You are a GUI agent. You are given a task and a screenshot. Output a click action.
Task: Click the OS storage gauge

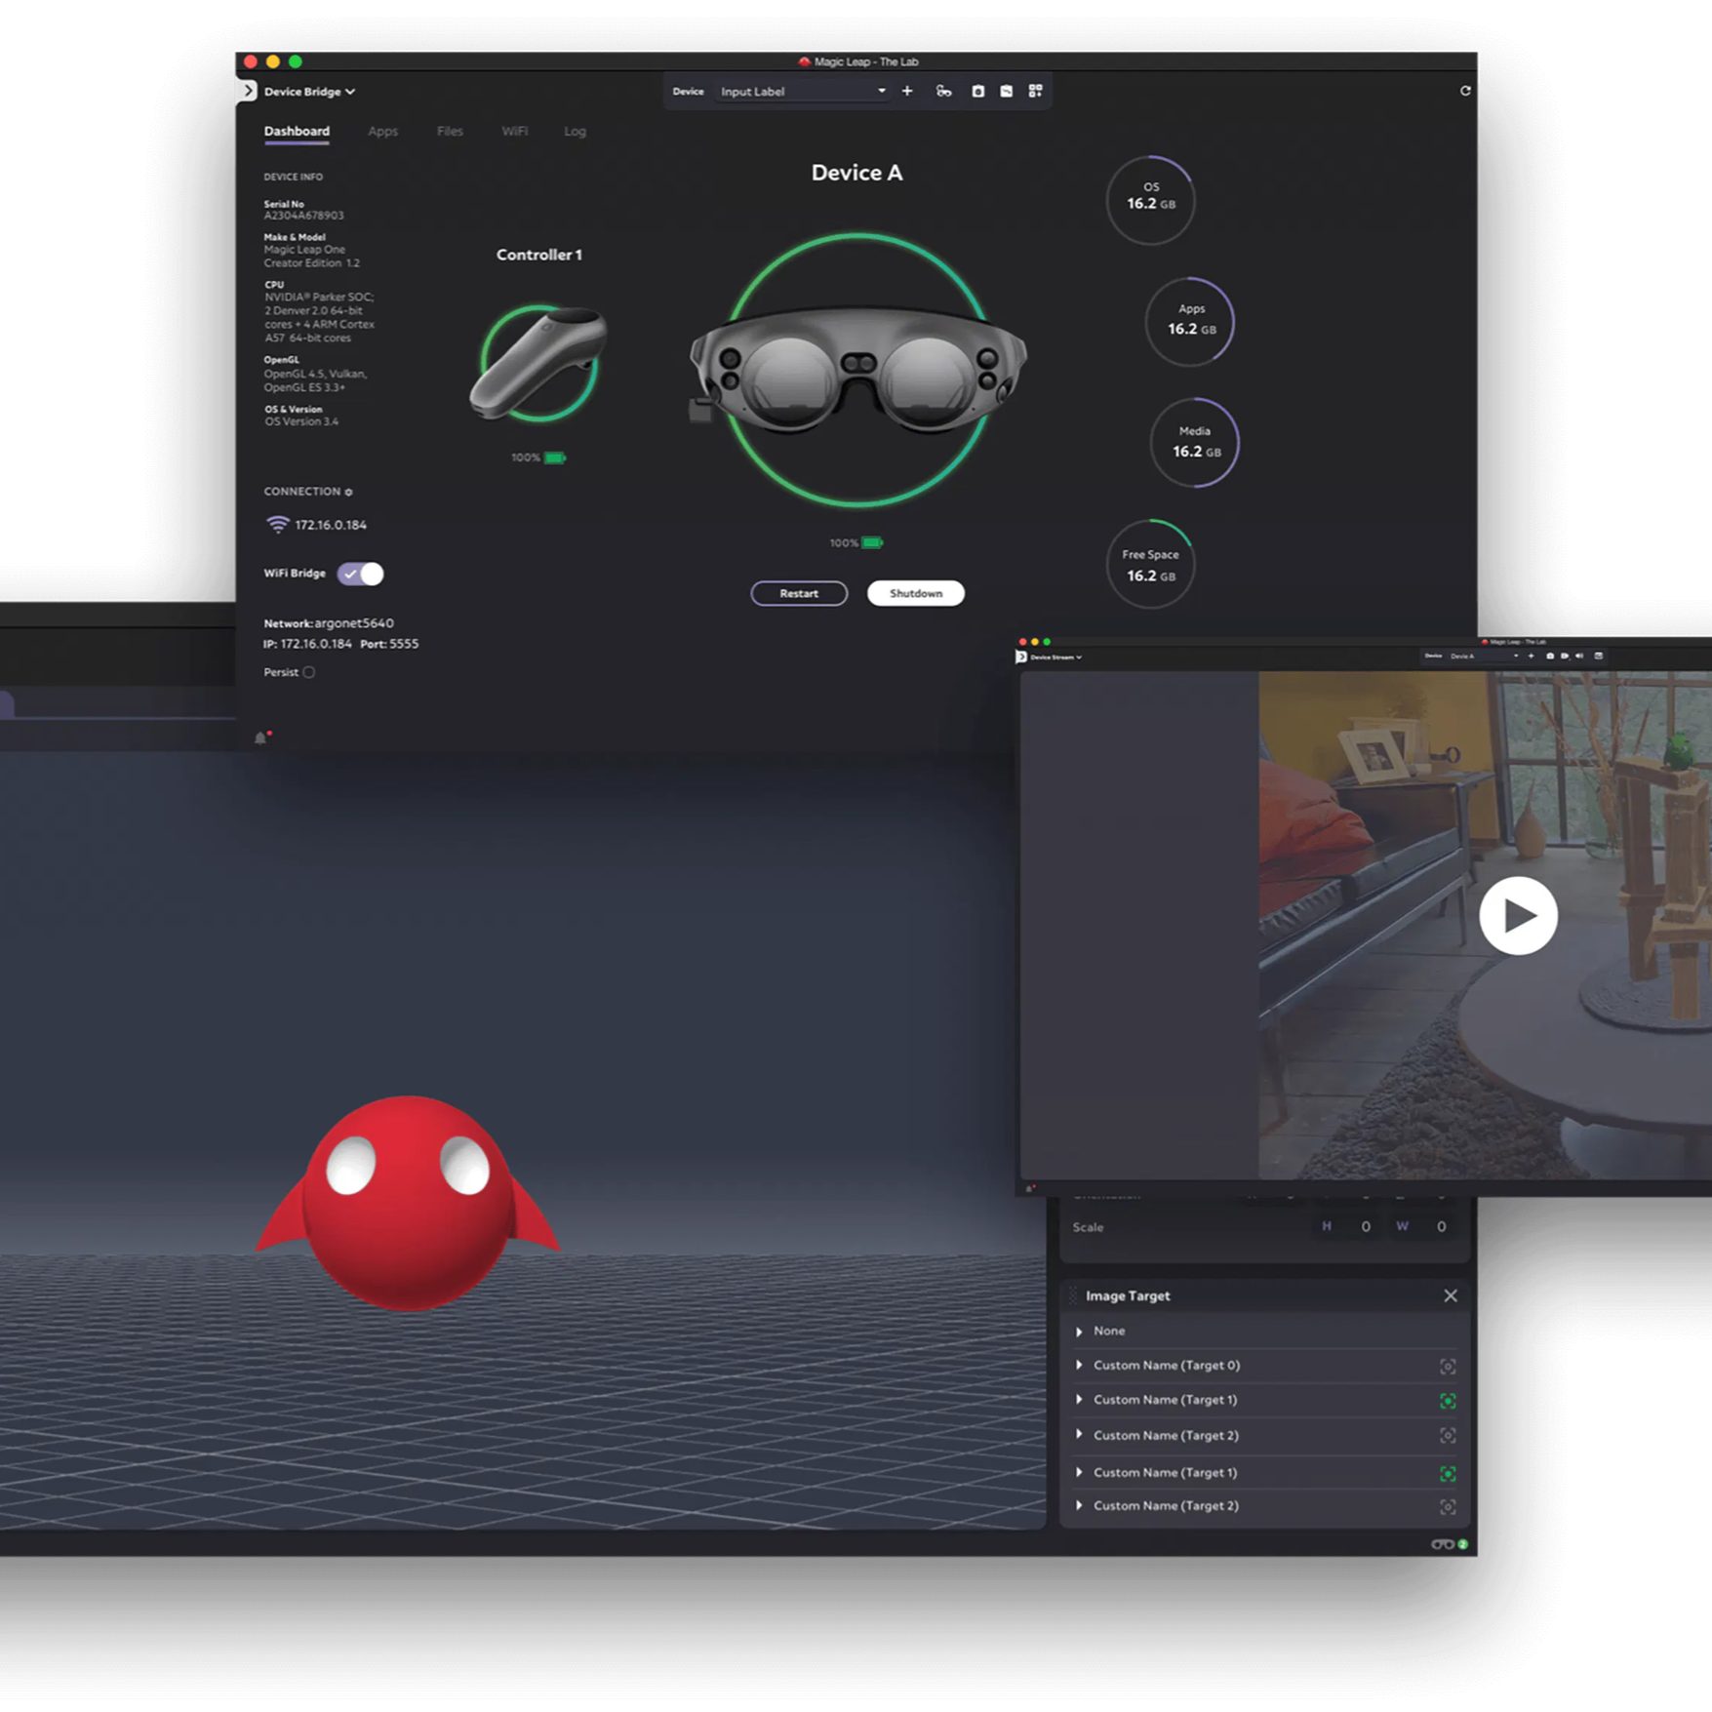click(x=1150, y=199)
